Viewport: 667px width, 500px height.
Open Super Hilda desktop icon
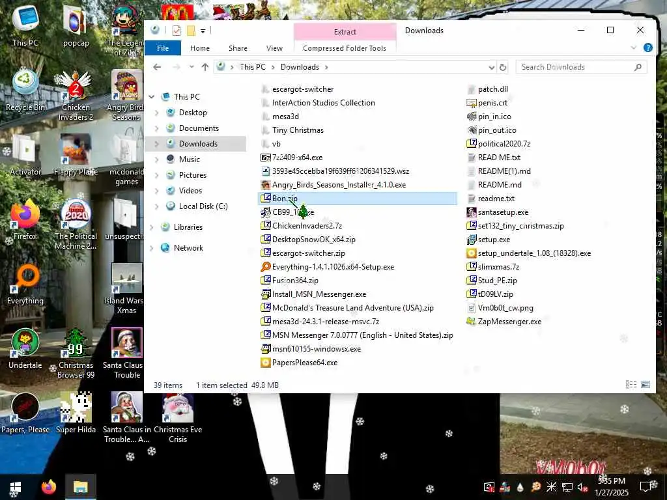(76, 413)
